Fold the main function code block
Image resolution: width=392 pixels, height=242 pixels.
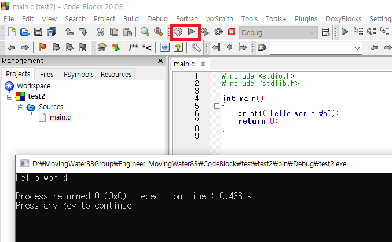[217, 106]
